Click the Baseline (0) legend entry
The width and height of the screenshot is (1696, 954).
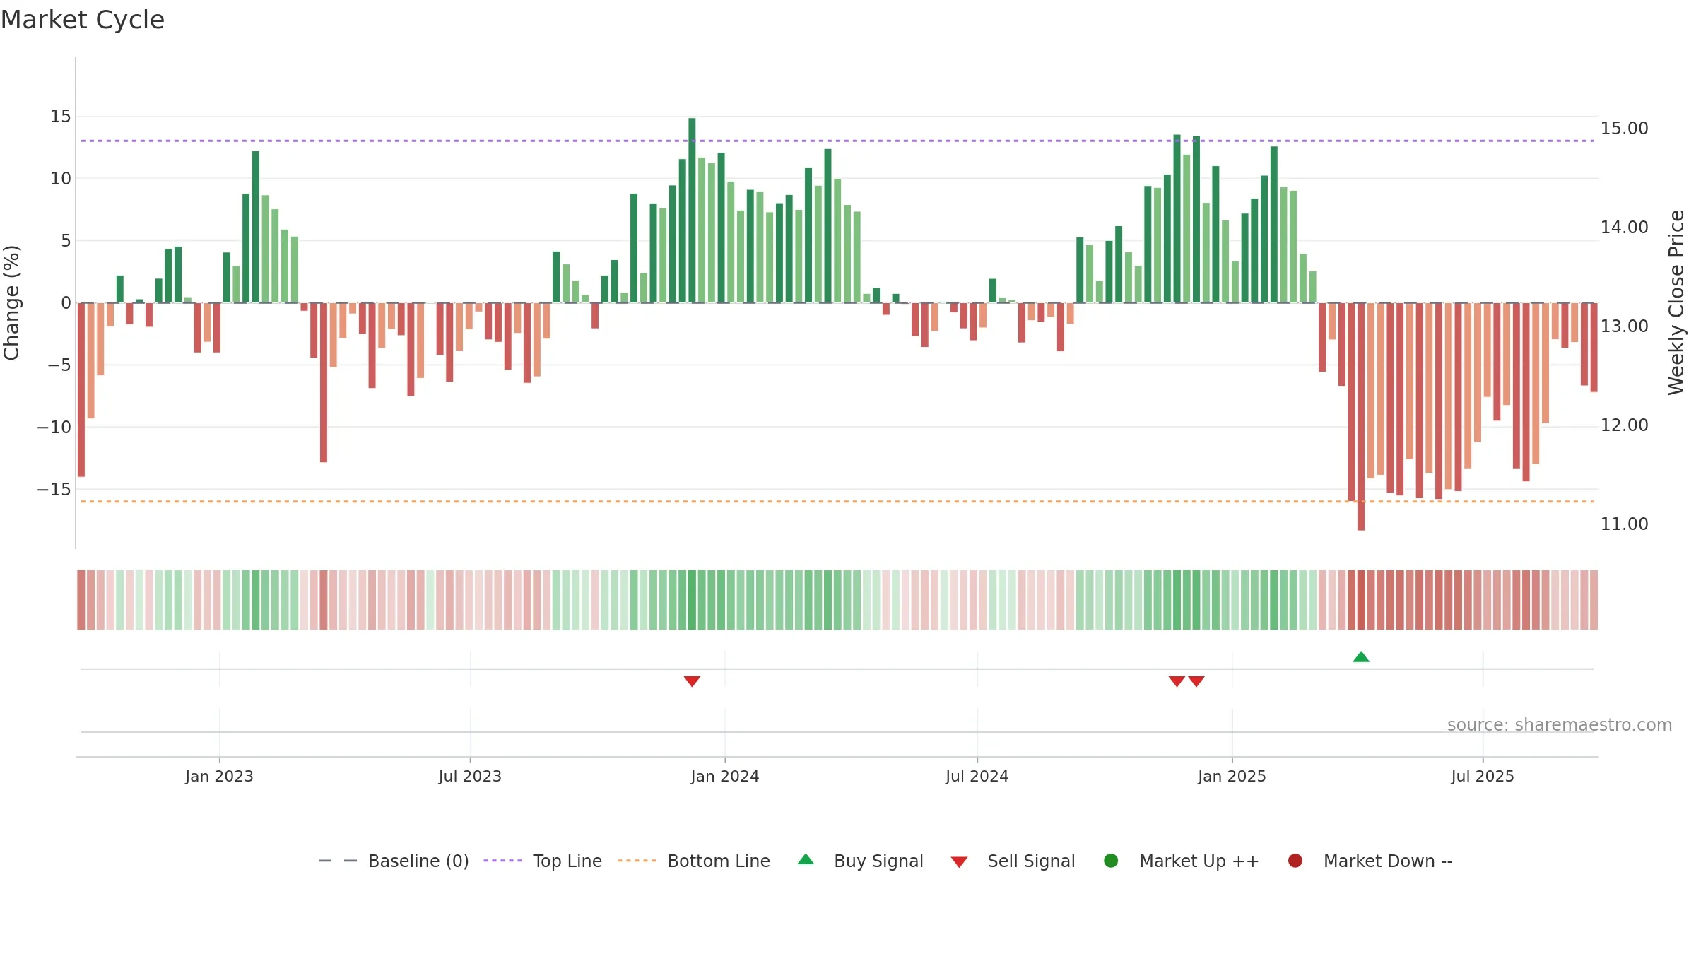pyautogui.click(x=394, y=861)
